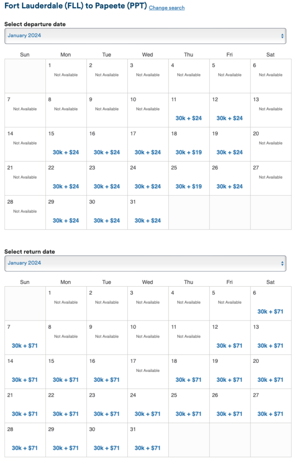
Task: Select return fare on Saturday January 6
Action: pyautogui.click(x=271, y=312)
